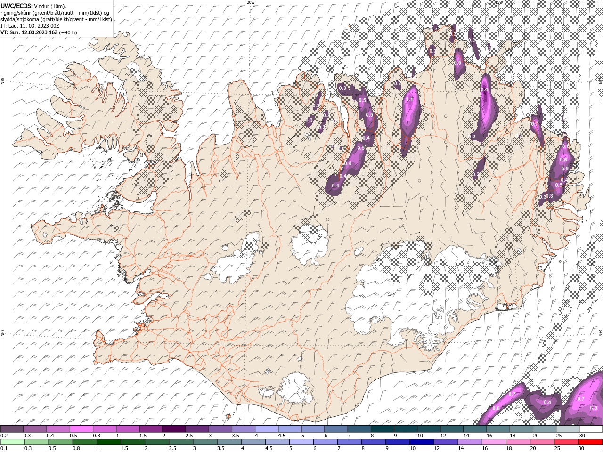Viewport: 603px width, 452px height.
Task: Click the '15W' longitude label at top
Action: 499,2
